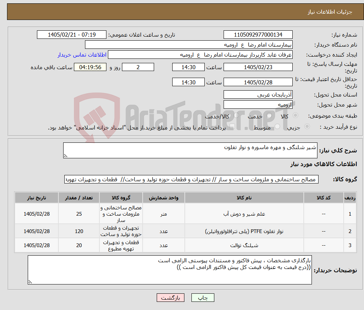This screenshot has height=310, width=364.
Task: Click the تعداد / مقدار column header
Action: click(79, 198)
